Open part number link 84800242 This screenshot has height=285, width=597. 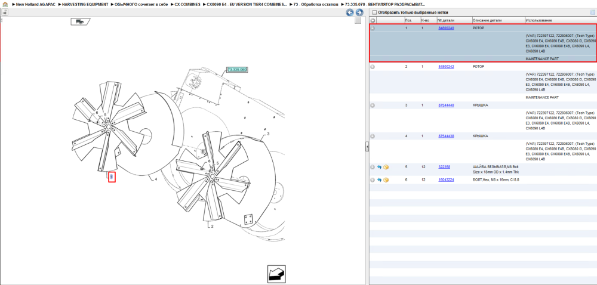[446, 67]
